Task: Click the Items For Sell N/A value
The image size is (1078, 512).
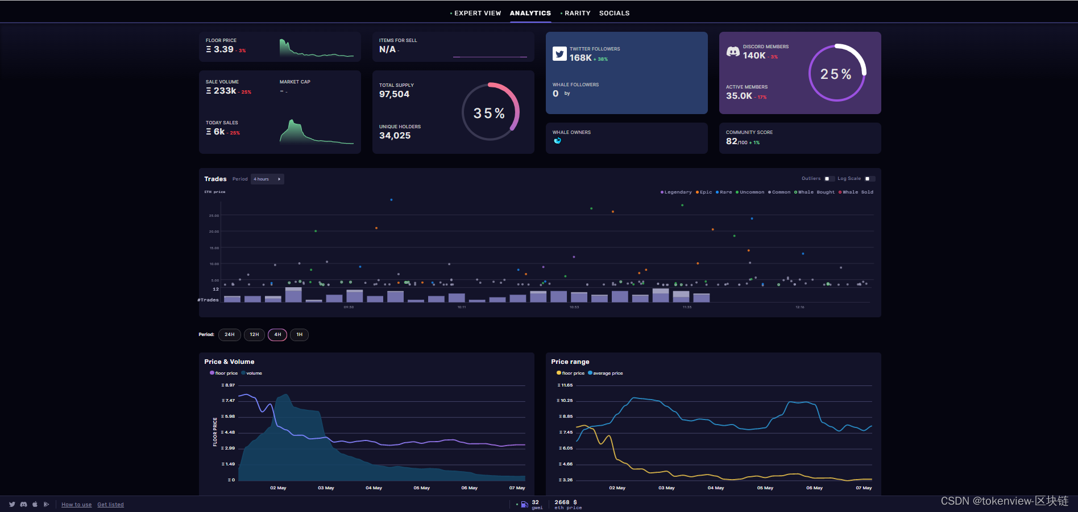Action: tap(387, 49)
